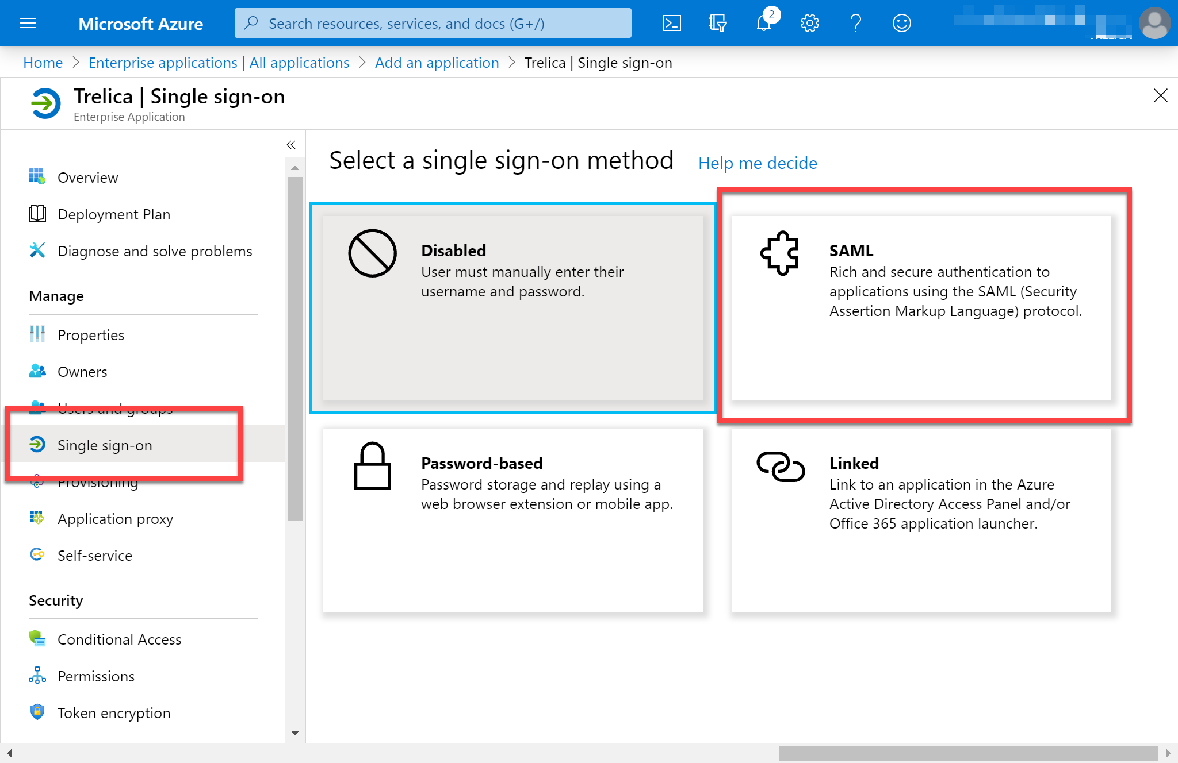Open the user account avatar
This screenshot has height=763, width=1178.
(x=1154, y=23)
